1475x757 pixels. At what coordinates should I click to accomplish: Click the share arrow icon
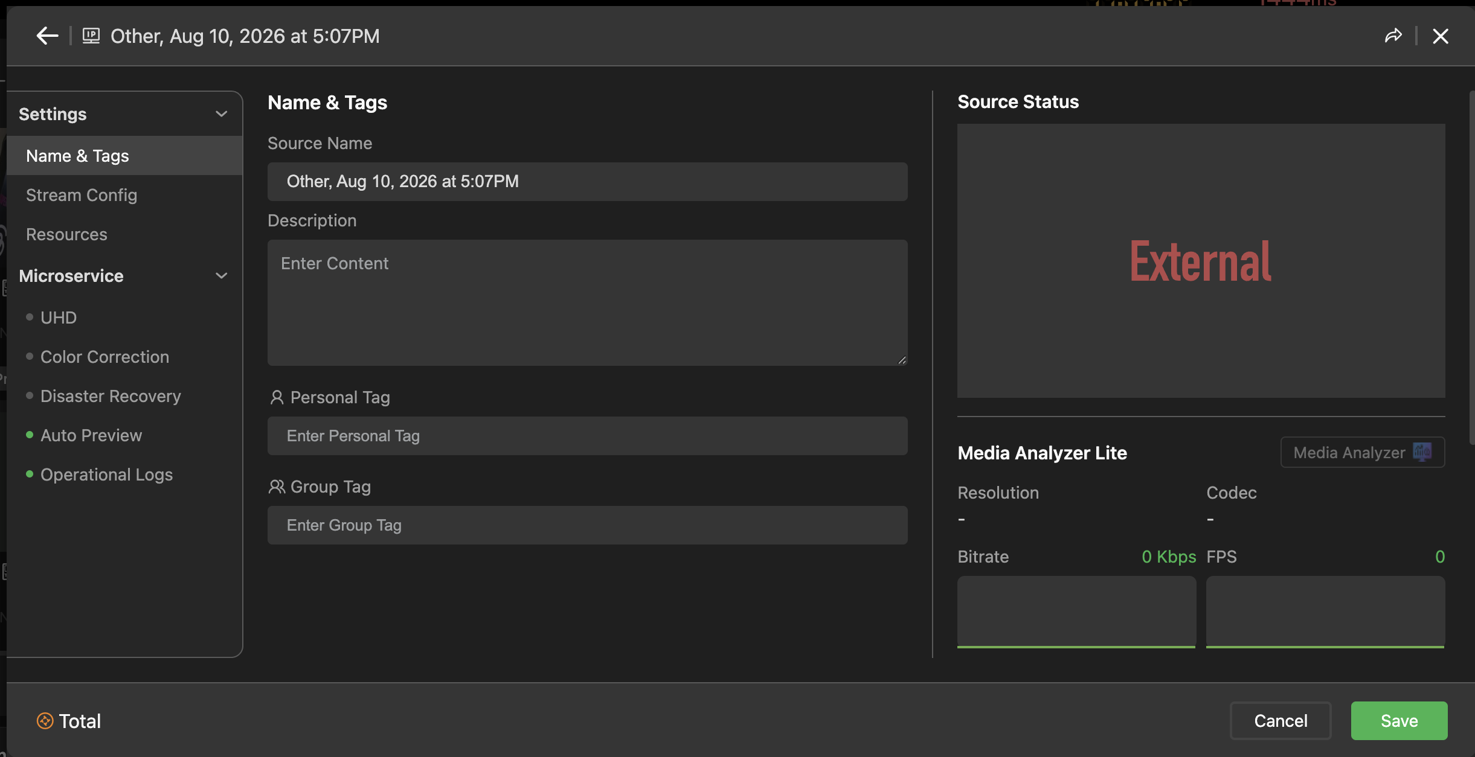click(x=1393, y=36)
